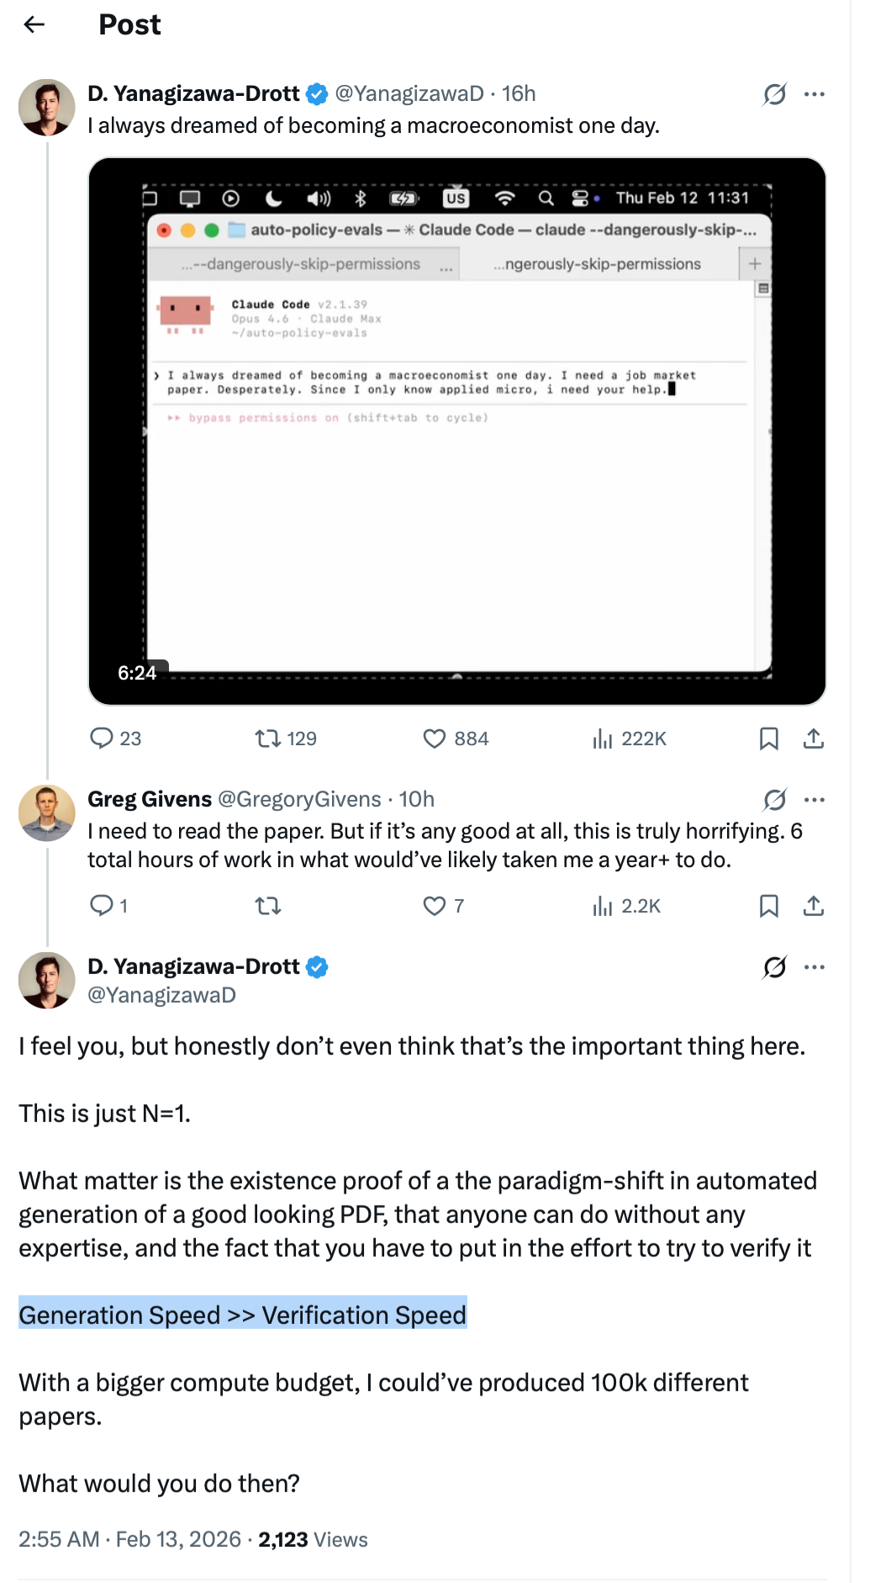Play the 6:24 video thumbnail
886x1583 pixels.
[x=456, y=431]
